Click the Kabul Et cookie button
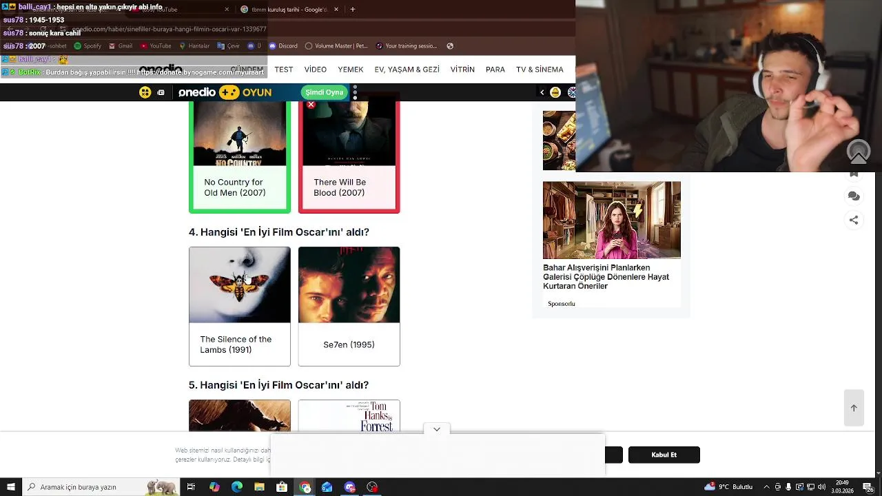This screenshot has width=882, height=496. coord(664,455)
